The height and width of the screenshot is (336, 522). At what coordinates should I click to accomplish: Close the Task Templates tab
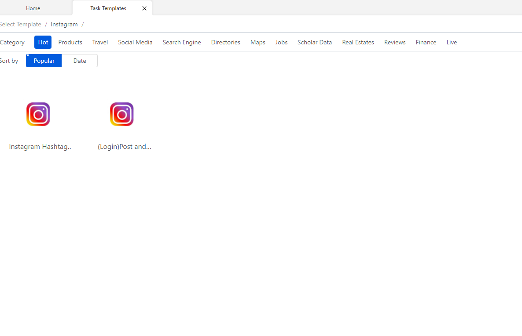(x=144, y=8)
